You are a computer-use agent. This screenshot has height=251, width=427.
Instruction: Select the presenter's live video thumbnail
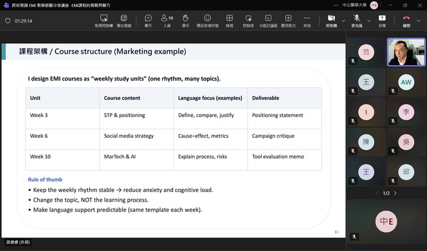tap(406, 52)
